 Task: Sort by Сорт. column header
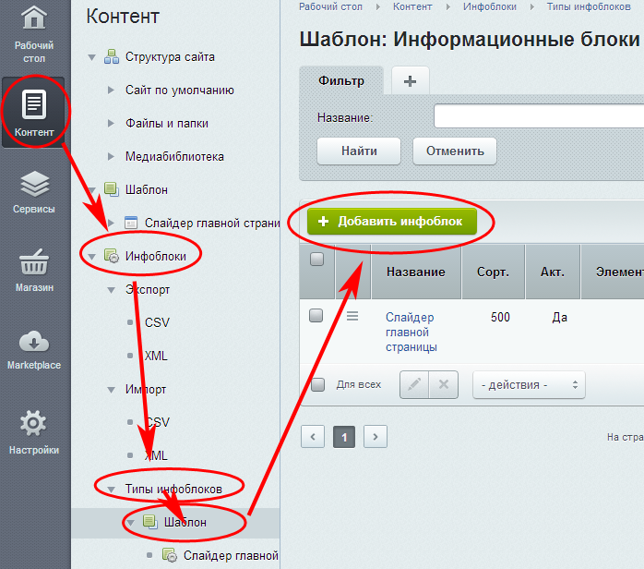494,272
